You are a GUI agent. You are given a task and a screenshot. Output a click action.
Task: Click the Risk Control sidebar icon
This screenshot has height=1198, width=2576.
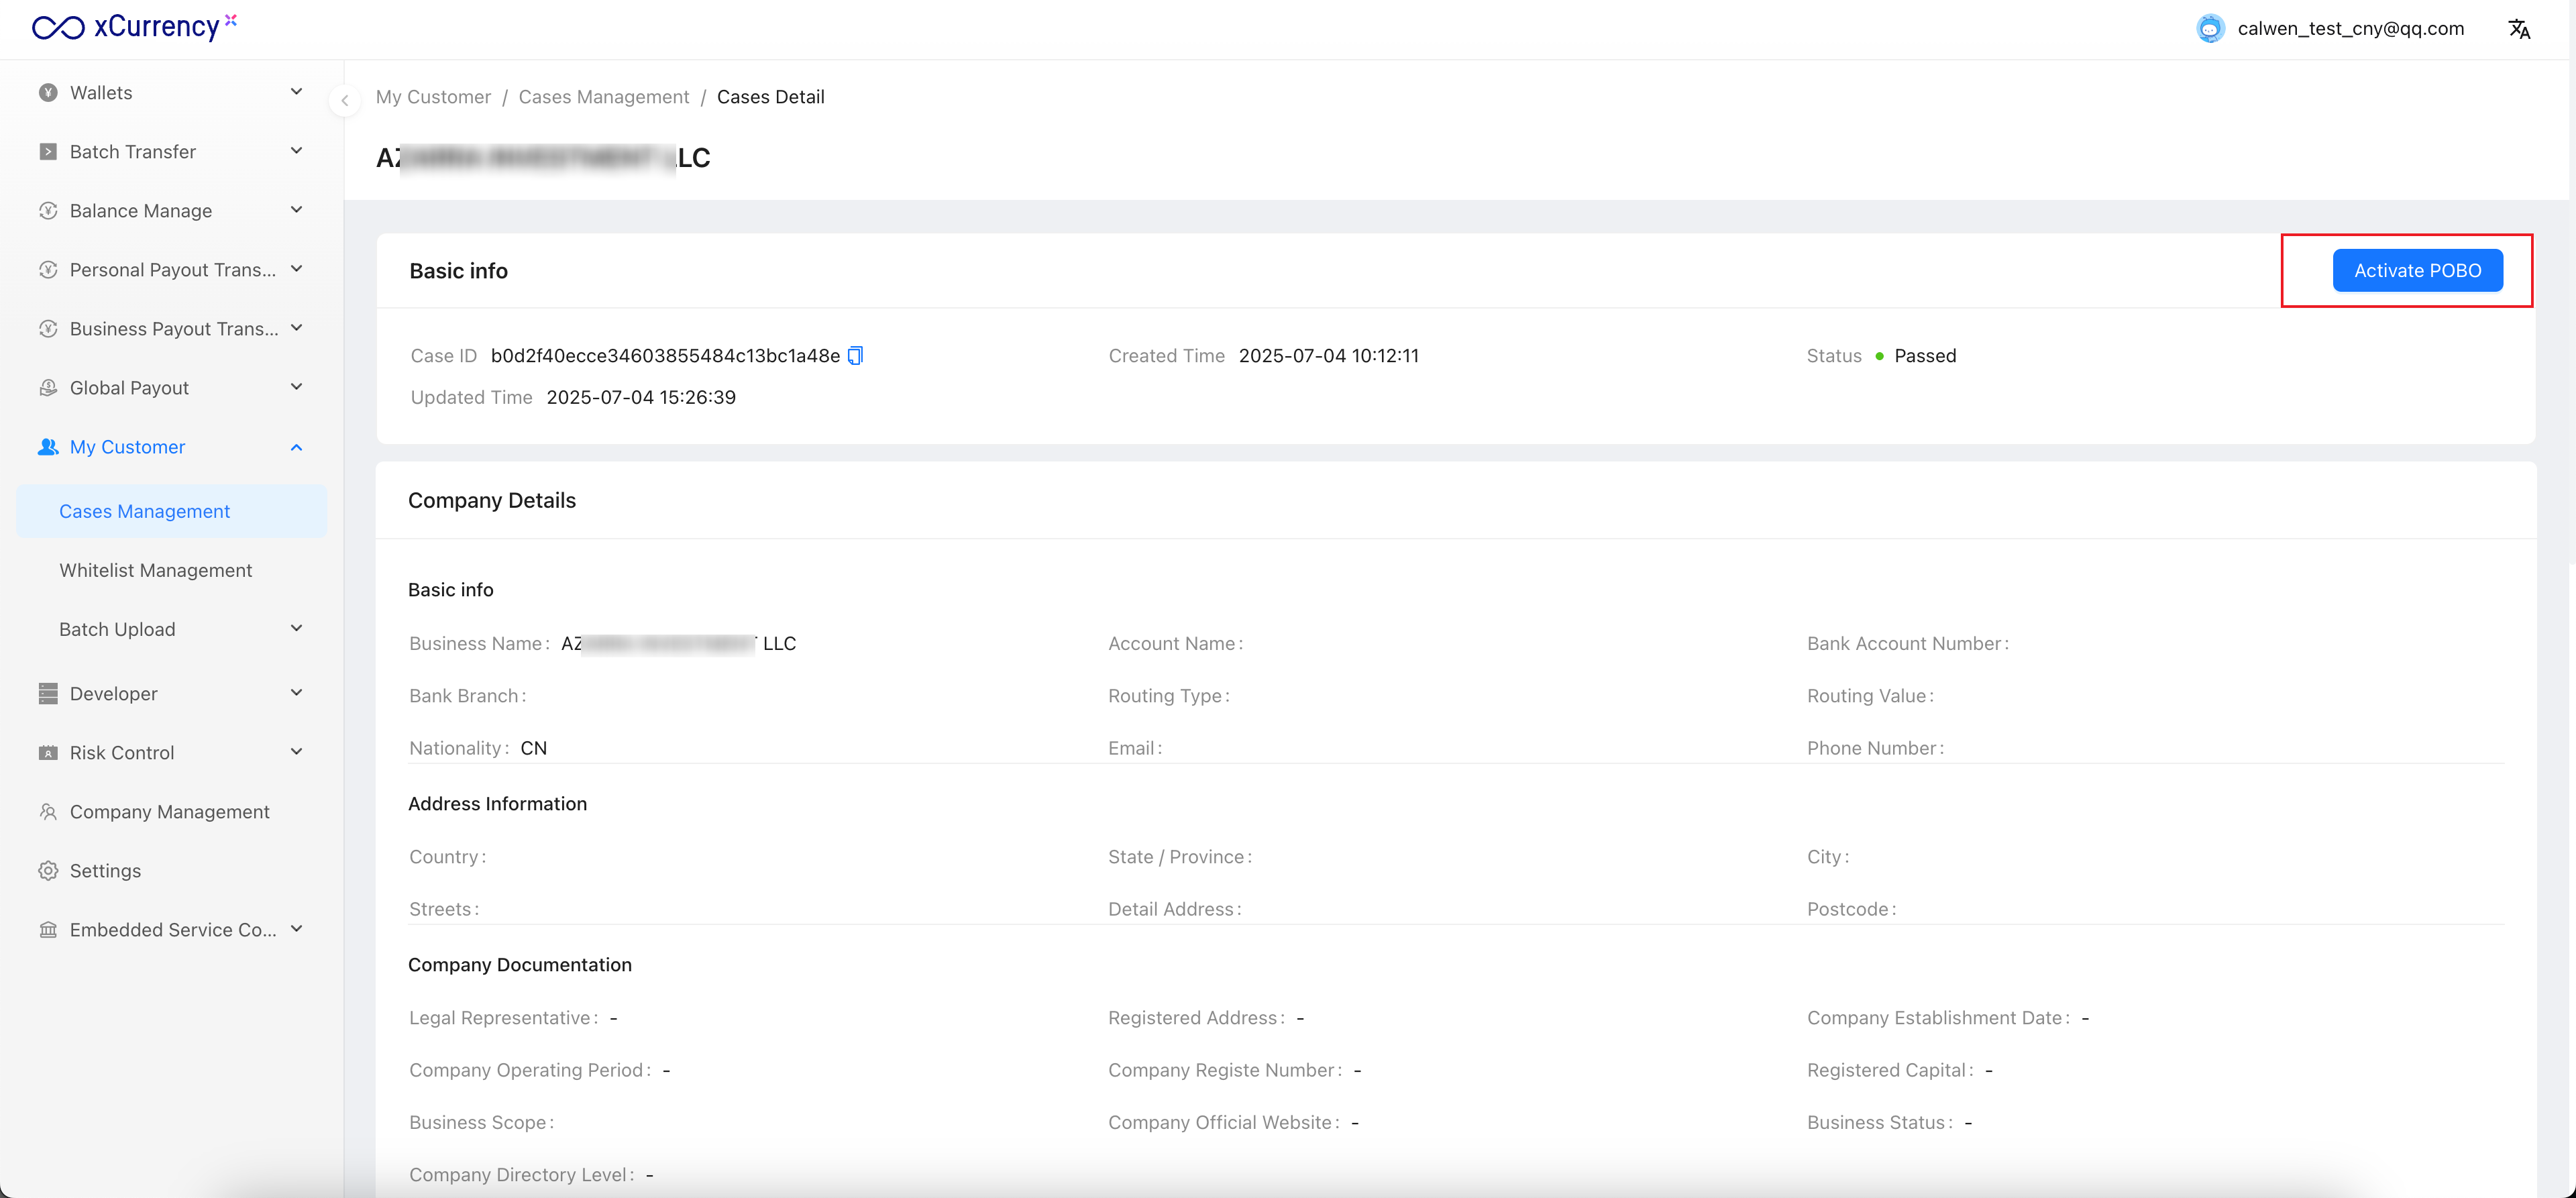point(48,753)
